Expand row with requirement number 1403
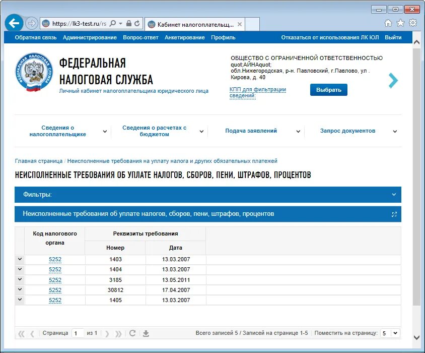This screenshot has height=353, width=425. tap(20, 259)
